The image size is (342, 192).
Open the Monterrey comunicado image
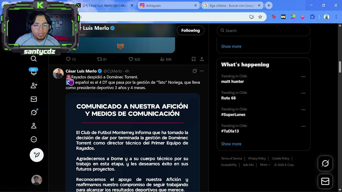133,143
